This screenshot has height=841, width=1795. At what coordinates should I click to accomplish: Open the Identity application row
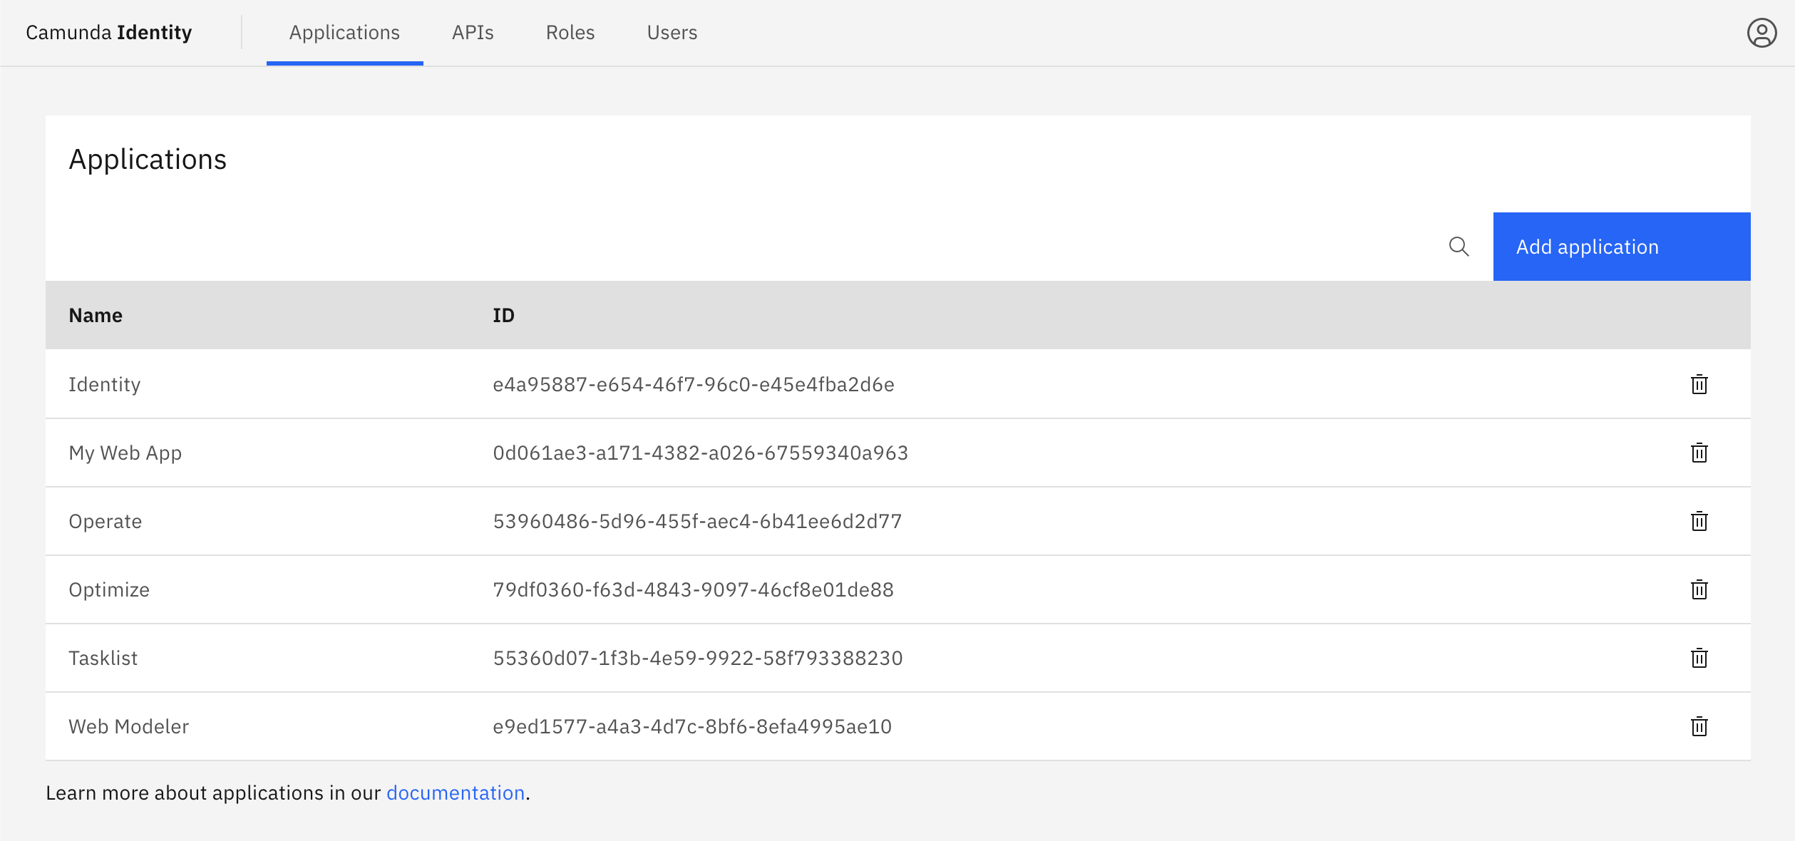pyautogui.click(x=105, y=384)
